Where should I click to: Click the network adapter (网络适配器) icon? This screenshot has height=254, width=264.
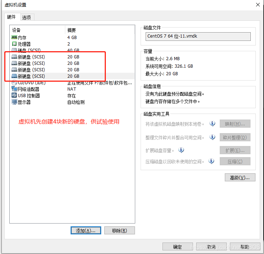(14, 88)
